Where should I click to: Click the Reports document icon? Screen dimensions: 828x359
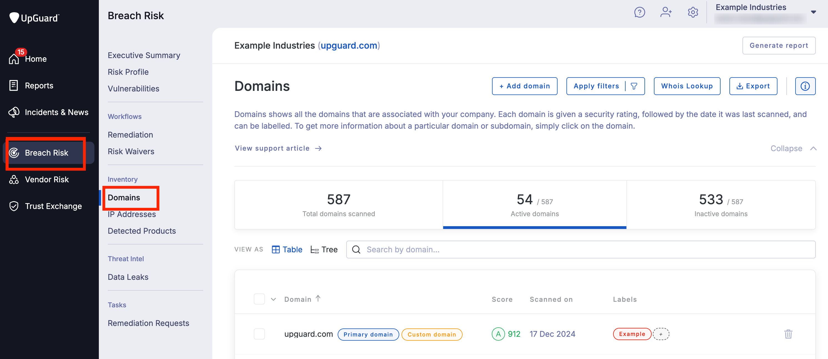click(14, 85)
